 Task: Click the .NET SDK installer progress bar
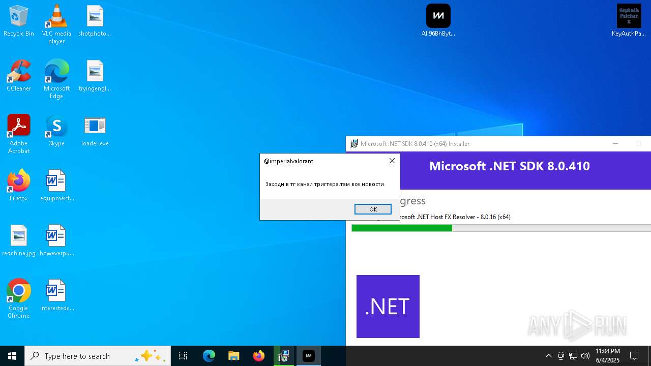501,228
